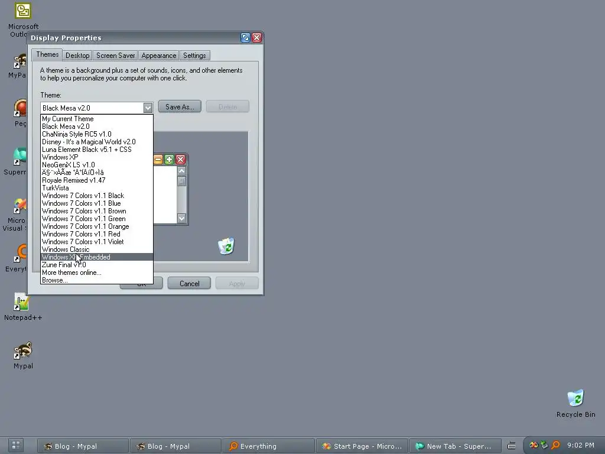The width and height of the screenshot is (605, 454).
Task: Open the Appearance tab
Action: tap(158, 56)
